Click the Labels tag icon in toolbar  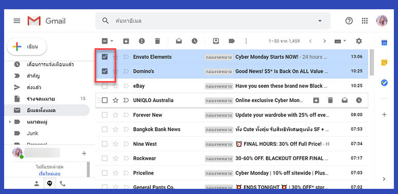pyautogui.click(x=231, y=41)
